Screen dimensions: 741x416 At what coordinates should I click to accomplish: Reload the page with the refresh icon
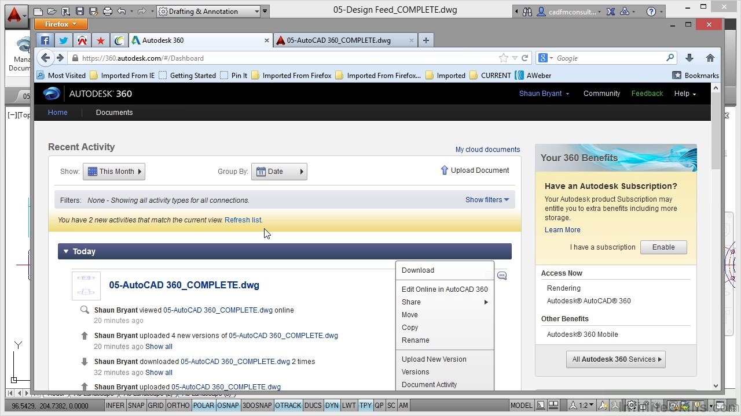[525, 58]
